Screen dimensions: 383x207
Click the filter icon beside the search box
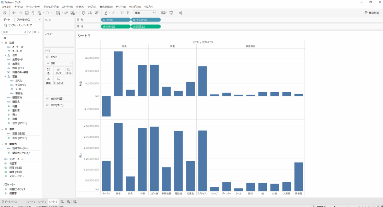(x=30, y=32)
